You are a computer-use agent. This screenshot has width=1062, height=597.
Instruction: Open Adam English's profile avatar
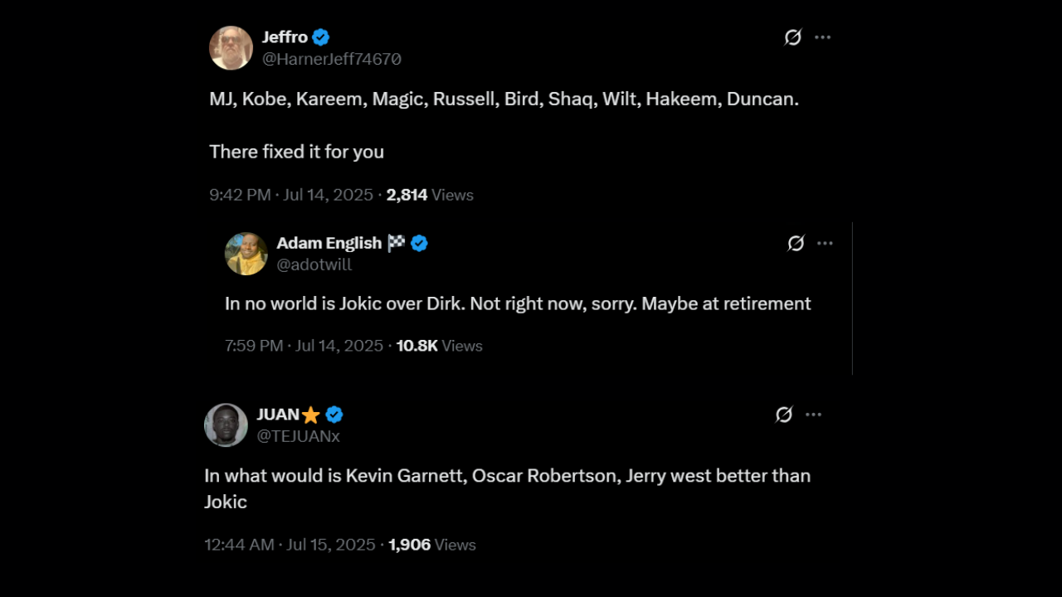tap(246, 254)
